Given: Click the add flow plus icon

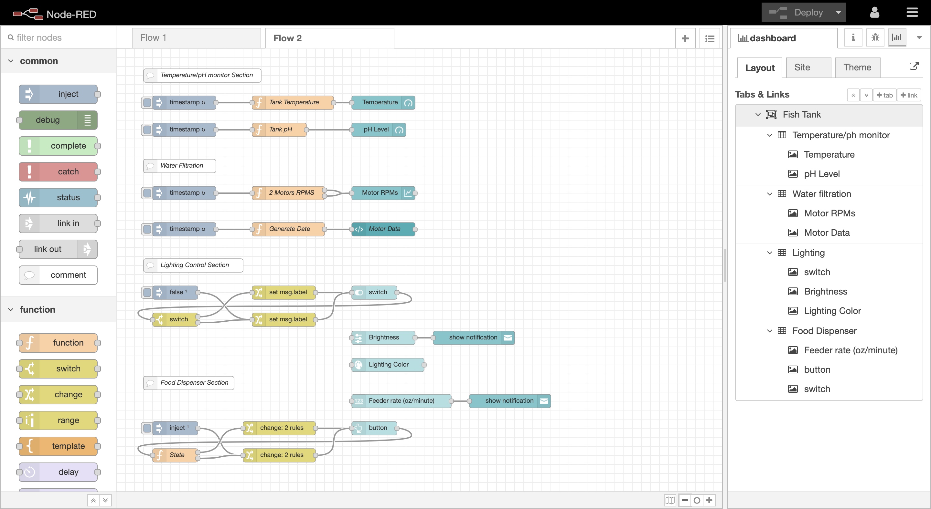Looking at the screenshot, I should click(685, 38).
